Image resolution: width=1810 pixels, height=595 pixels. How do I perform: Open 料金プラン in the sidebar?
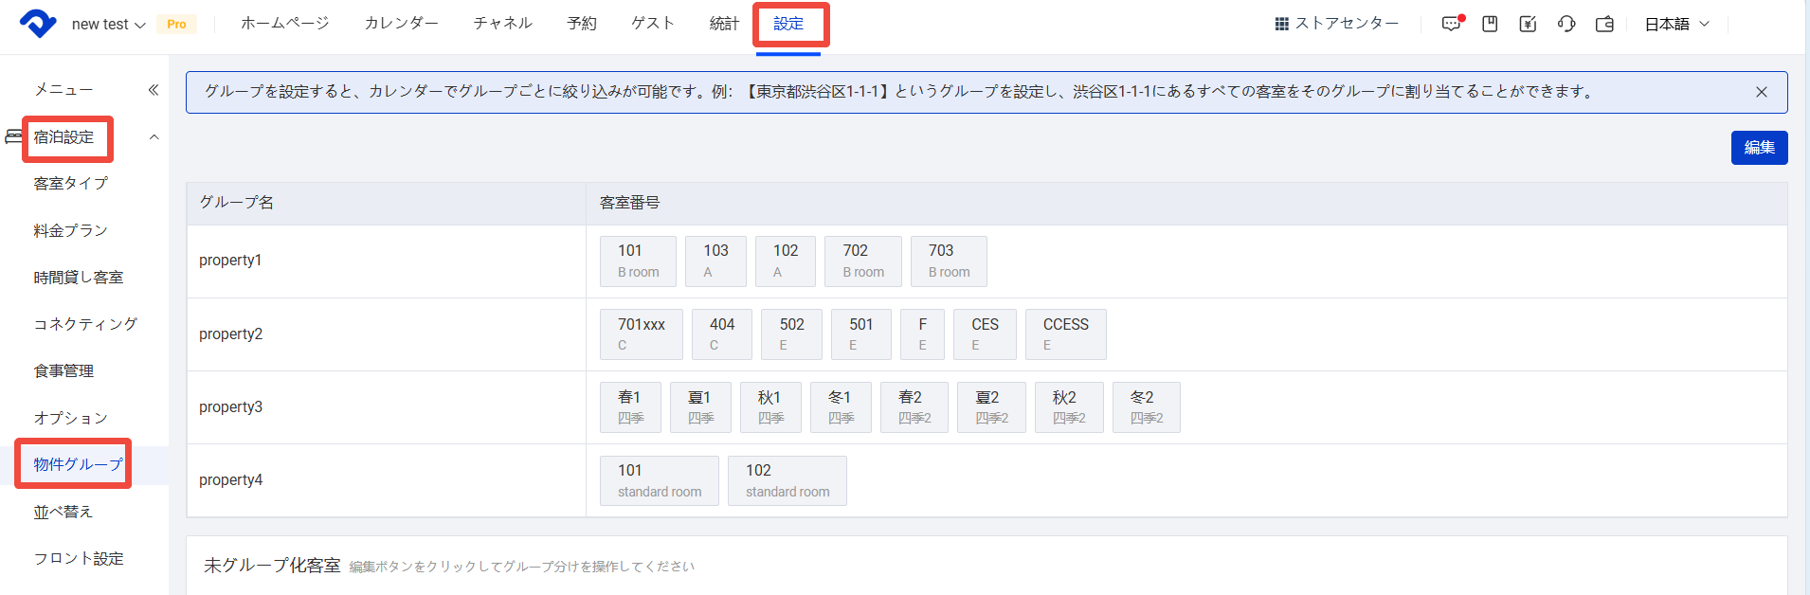pos(70,230)
